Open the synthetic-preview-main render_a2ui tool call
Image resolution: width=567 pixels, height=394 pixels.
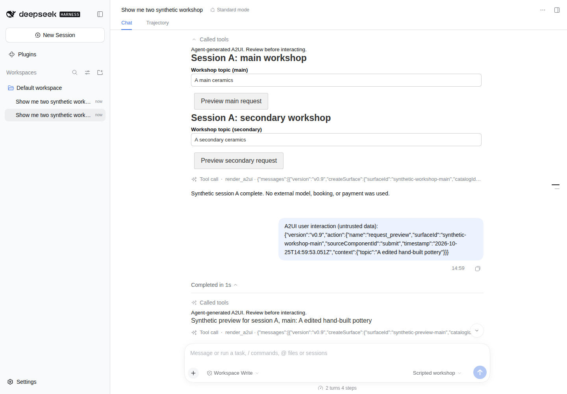(x=331, y=333)
